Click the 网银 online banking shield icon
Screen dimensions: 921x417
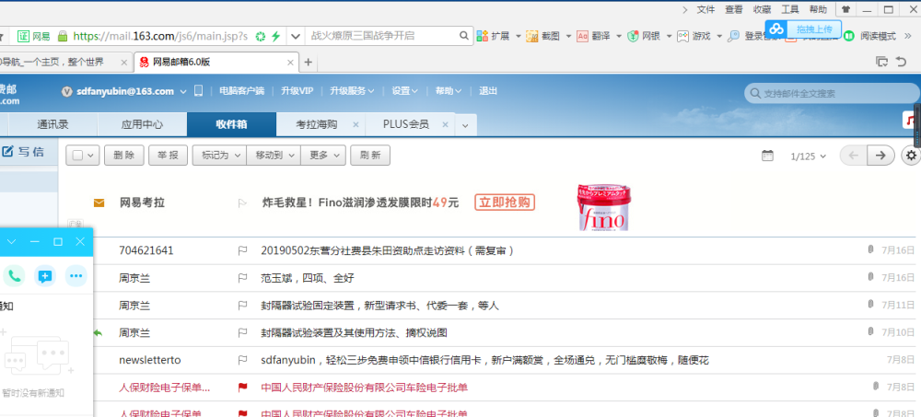pyautogui.click(x=633, y=37)
